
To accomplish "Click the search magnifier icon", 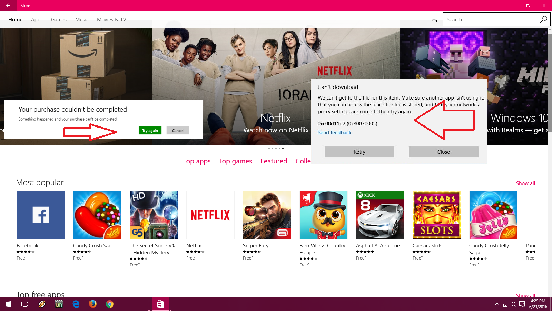I will 544,19.
